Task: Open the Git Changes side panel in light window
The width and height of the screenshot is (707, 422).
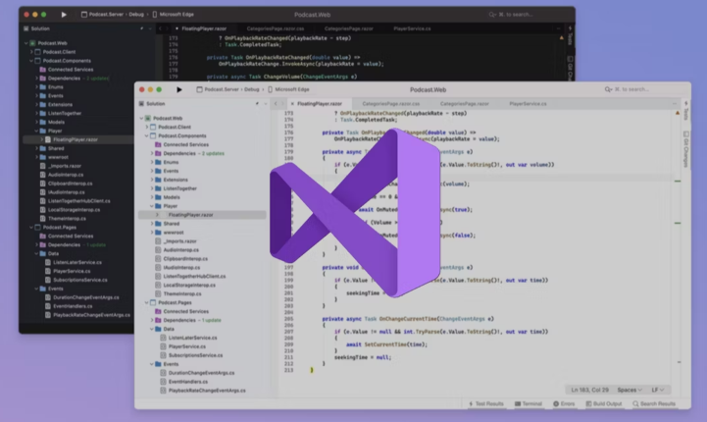Action: (685, 149)
